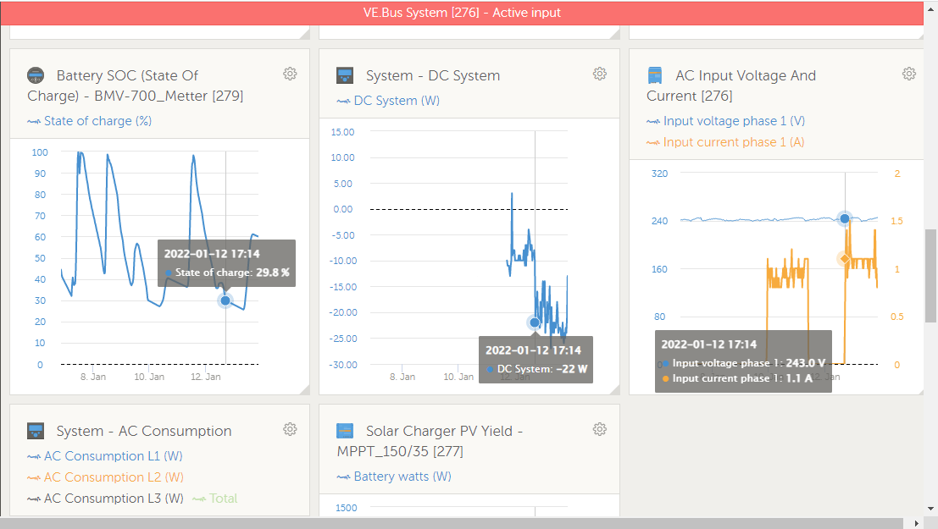Open settings gear for AC Consumption widget
Screen dimensions: 938x529
click(290, 430)
